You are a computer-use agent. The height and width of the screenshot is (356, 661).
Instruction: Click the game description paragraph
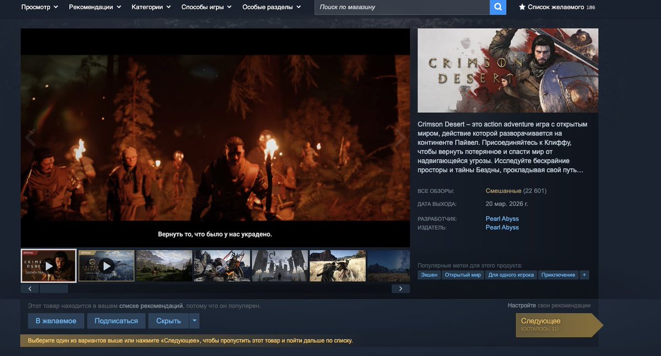(x=503, y=147)
